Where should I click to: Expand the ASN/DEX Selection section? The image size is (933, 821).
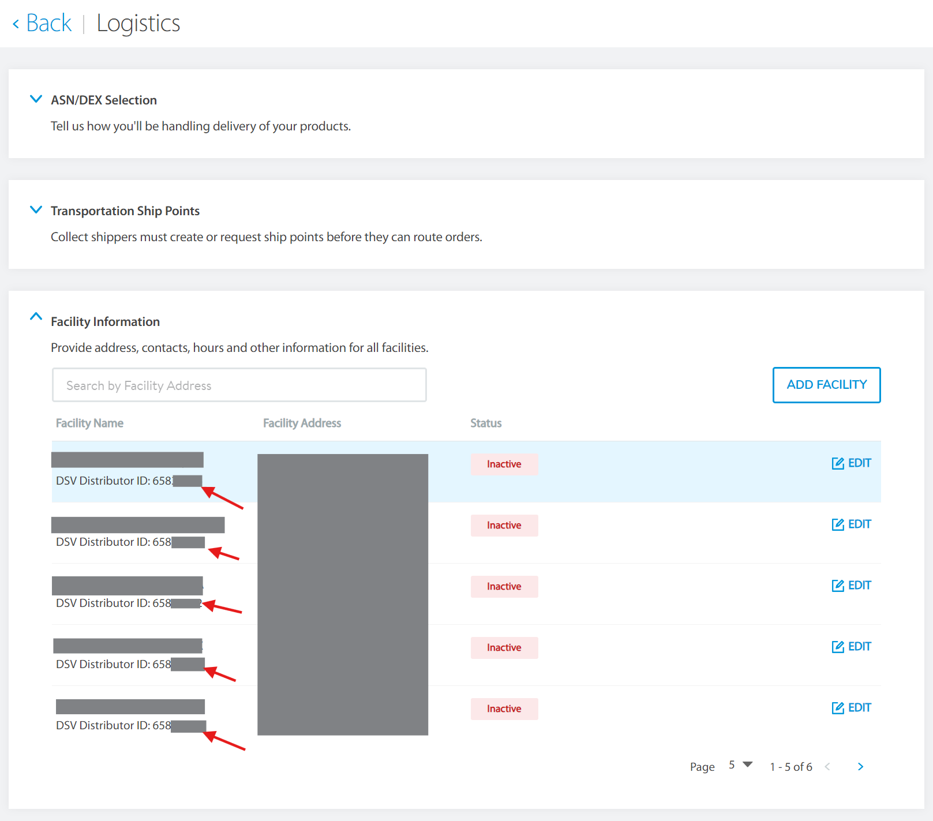(x=36, y=99)
